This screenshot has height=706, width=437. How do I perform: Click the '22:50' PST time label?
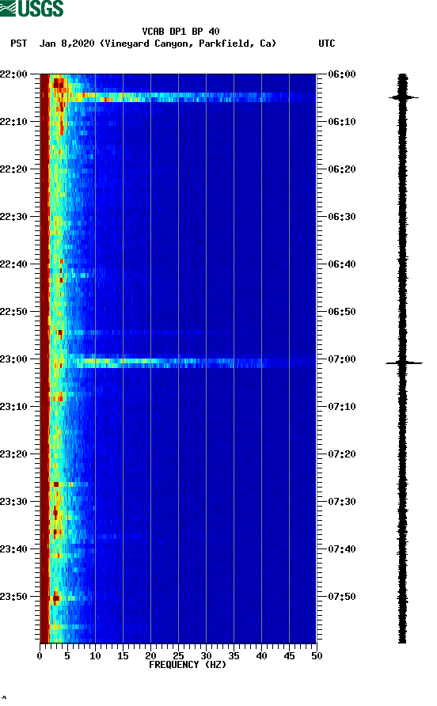[x=13, y=312]
